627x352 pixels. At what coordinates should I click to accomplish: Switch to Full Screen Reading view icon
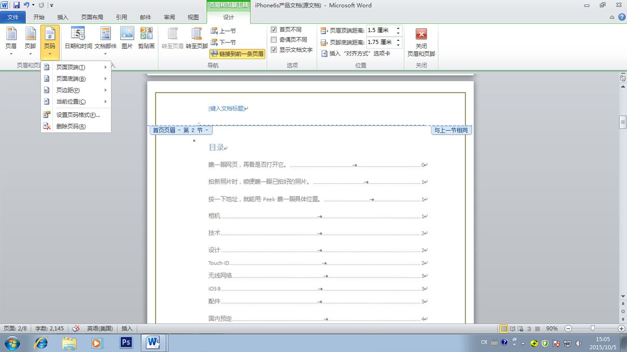[512, 329]
